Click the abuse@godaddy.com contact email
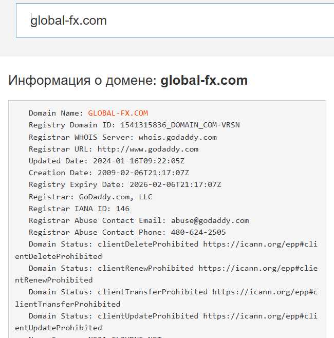The image size is (334, 338). (210, 220)
